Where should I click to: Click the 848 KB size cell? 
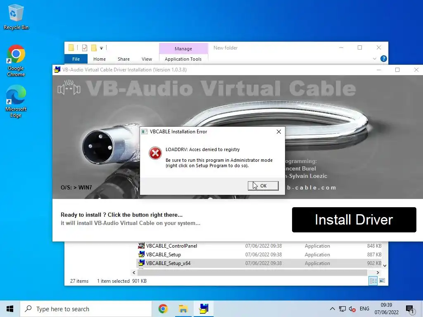374,246
